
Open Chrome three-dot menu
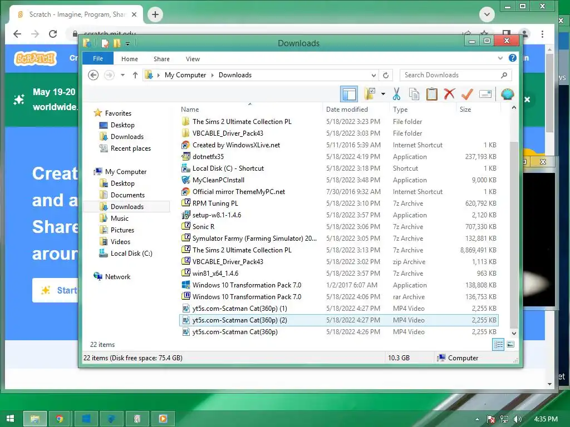click(x=542, y=34)
